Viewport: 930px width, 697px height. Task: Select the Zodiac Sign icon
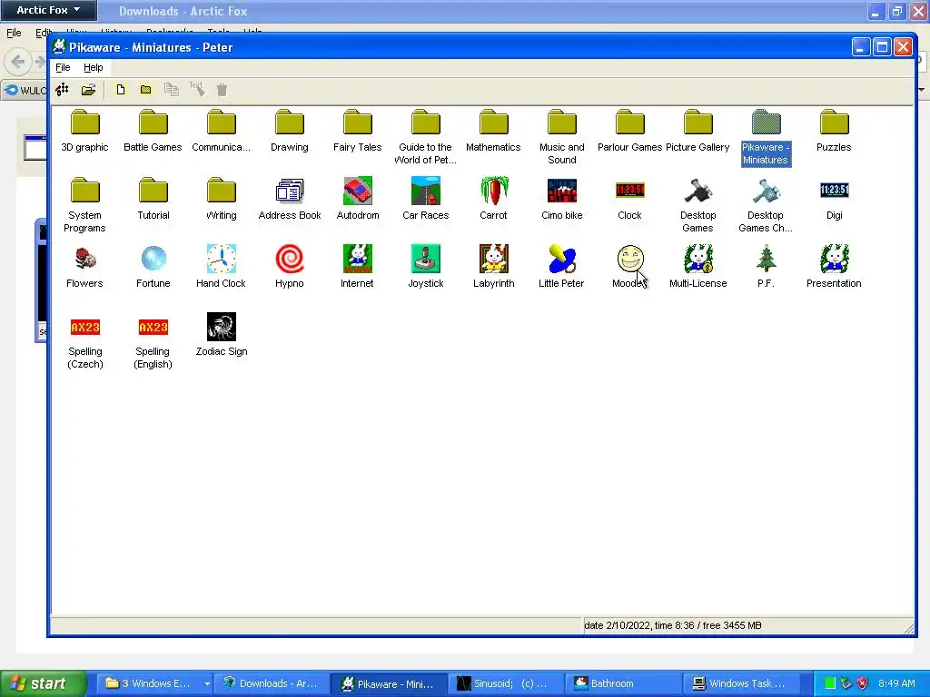222,335
